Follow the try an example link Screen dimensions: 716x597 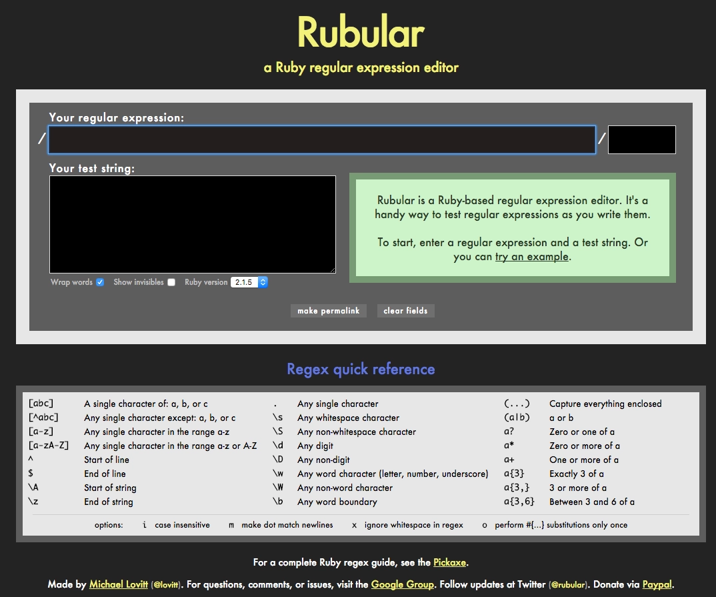[532, 257]
